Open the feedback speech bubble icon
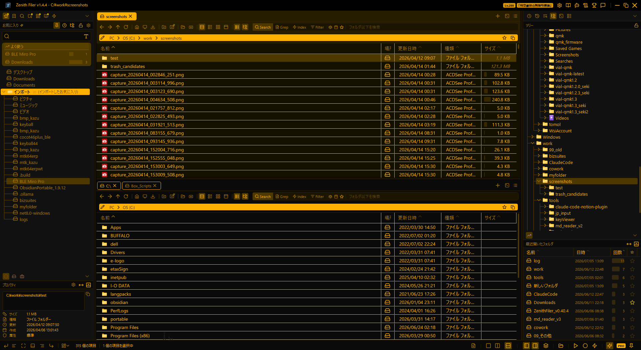The image size is (641, 350). click(x=603, y=5)
